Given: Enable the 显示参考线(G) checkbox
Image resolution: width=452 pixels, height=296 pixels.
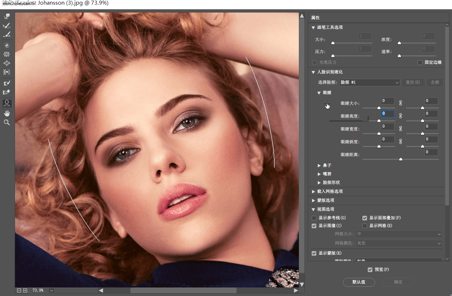Looking at the screenshot, I should [314, 218].
